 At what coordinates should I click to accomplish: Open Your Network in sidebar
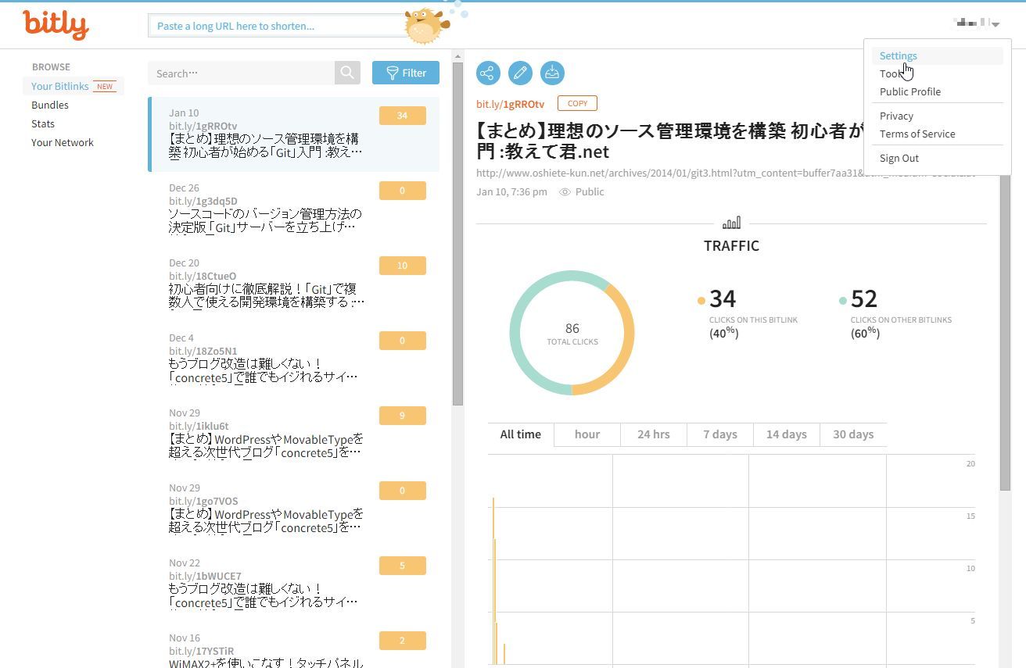pos(63,142)
